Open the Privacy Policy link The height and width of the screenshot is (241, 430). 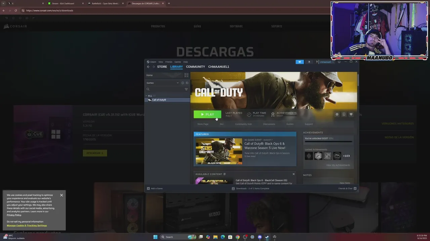(14, 215)
